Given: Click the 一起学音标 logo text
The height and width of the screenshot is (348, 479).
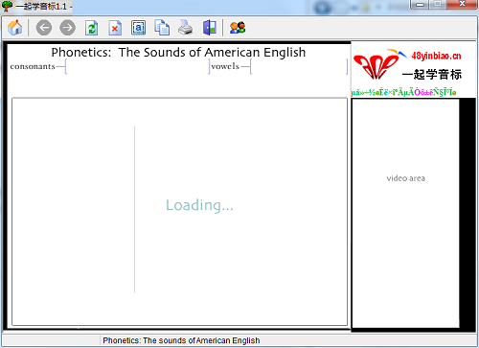Looking at the screenshot, I should 432,75.
